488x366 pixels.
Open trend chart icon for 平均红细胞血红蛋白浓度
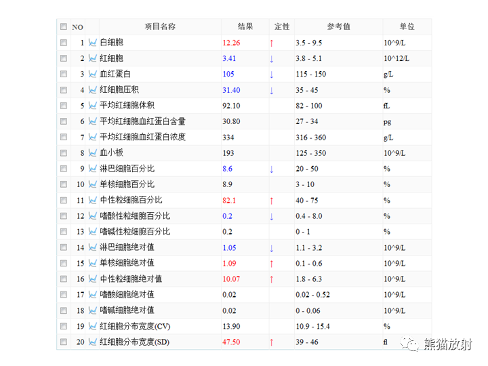(92, 137)
